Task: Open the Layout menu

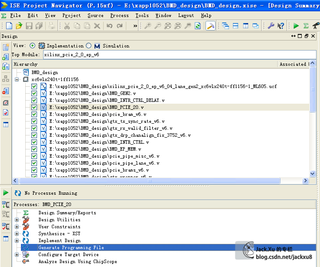Action: point(186,16)
